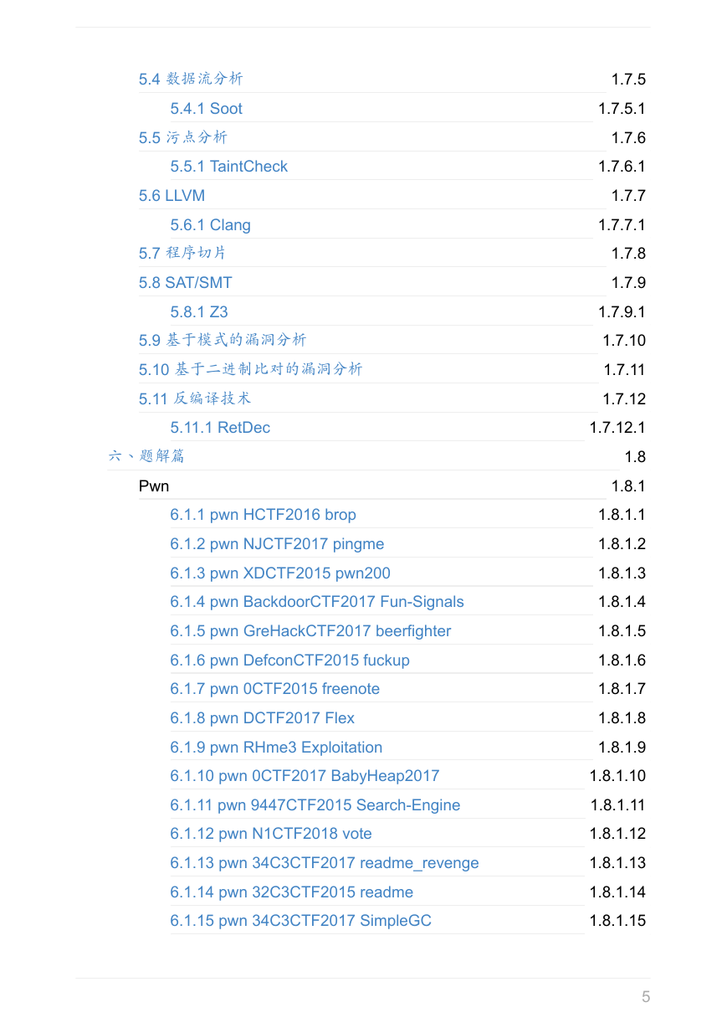Open the 5.4.1 Soot link
The height and width of the screenshot is (1028, 727).
click(x=206, y=109)
